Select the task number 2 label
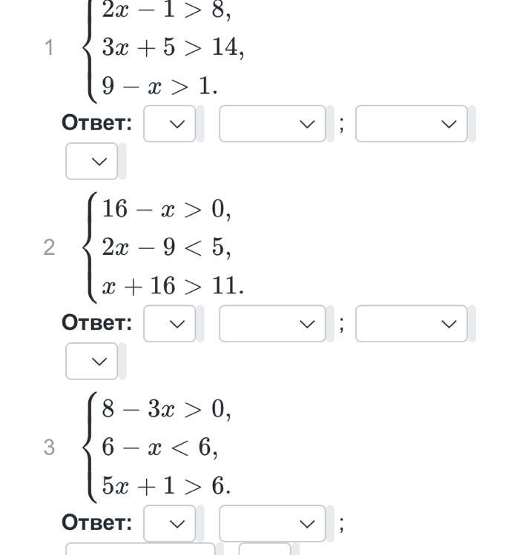This screenshot has height=555, width=514. (x=49, y=247)
